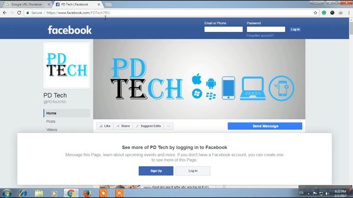Click the header Log In button
The image size is (353, 198).
pyautogui.click(x=295, y=29)
